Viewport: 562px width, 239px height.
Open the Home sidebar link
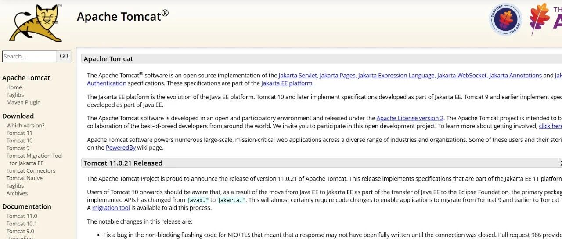[14, 87]
